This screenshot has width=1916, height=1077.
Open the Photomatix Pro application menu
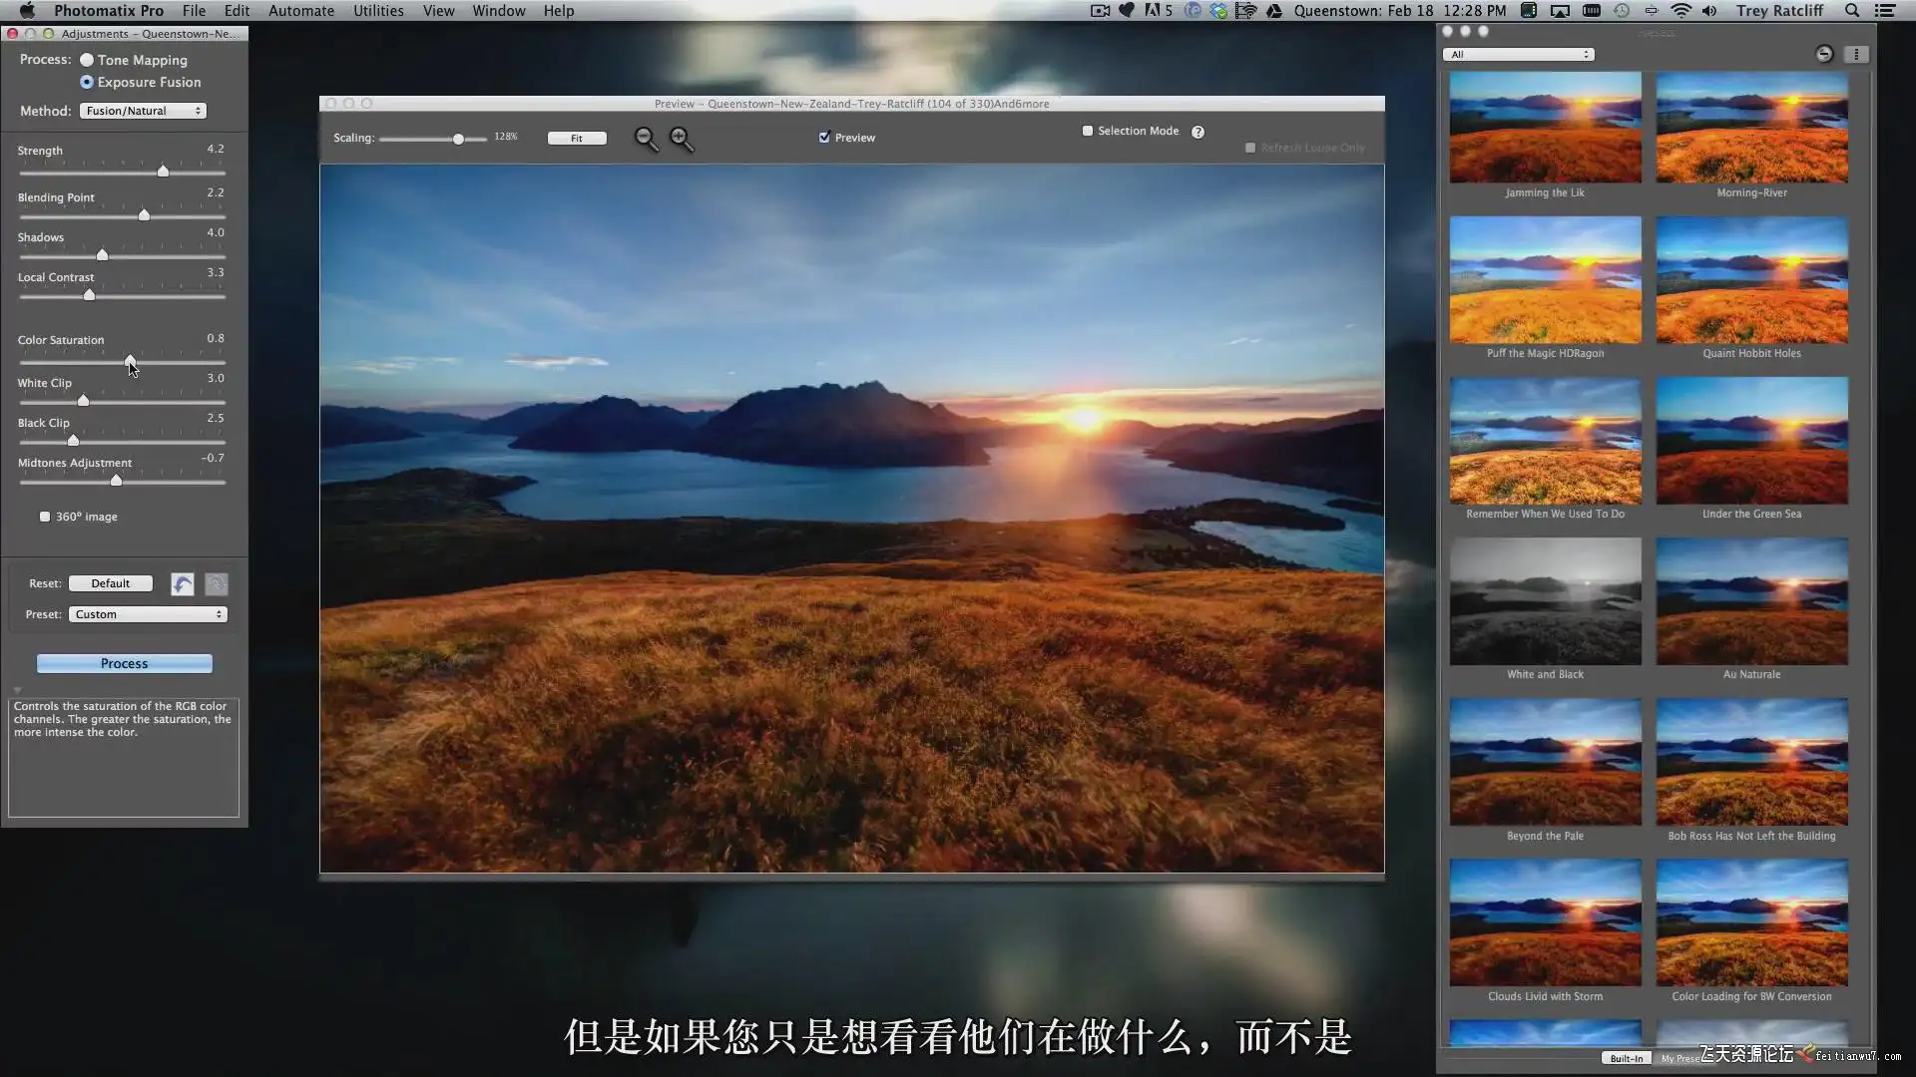coord(109,11)
